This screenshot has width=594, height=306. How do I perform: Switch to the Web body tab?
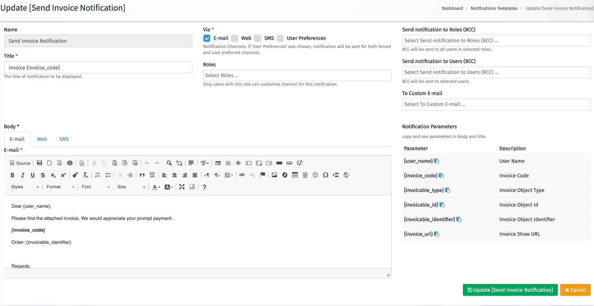[42, 139]
